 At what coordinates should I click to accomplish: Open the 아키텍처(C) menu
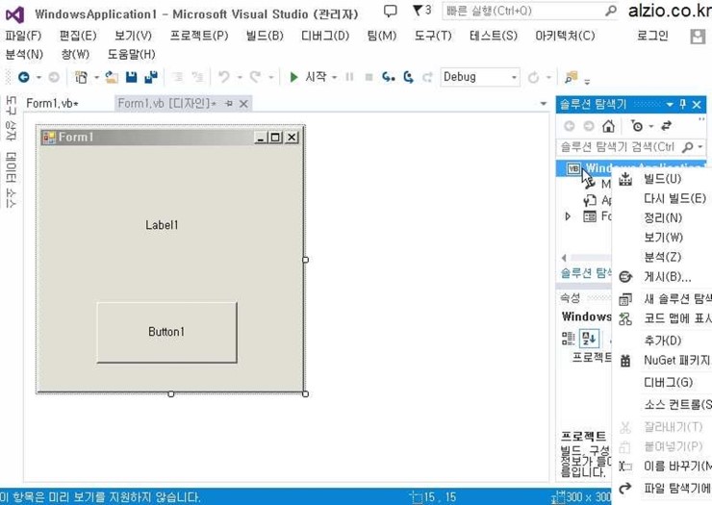coord(565,36)
